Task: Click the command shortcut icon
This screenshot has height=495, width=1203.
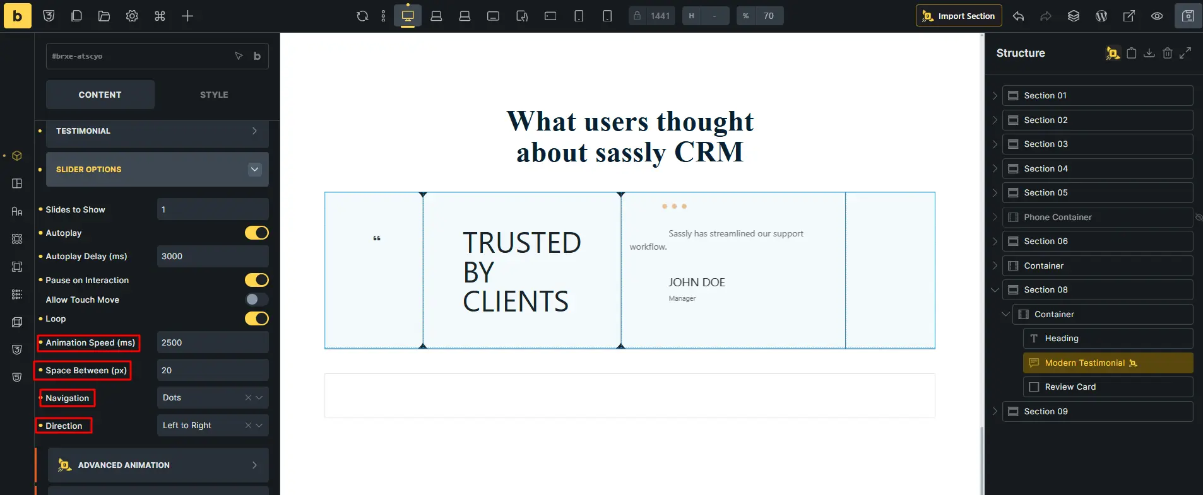Action: (x=160, y=16)
